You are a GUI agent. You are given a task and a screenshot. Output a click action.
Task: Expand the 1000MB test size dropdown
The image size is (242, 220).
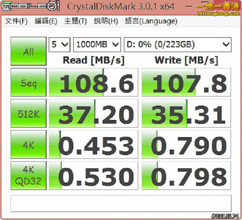[97, 45]
